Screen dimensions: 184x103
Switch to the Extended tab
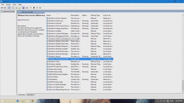coord(22,95)
